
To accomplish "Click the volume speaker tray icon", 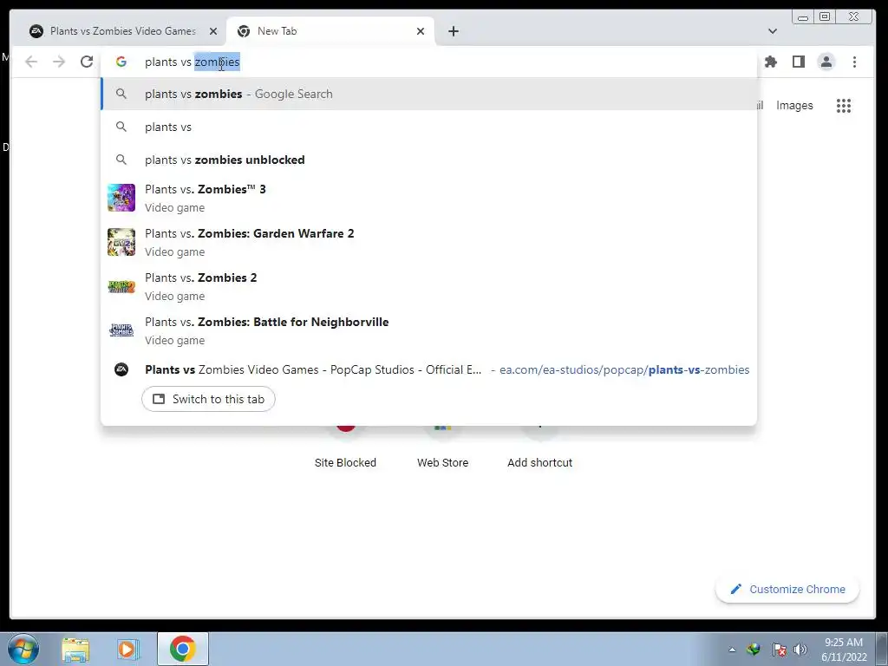I will (x=800, y=650).
